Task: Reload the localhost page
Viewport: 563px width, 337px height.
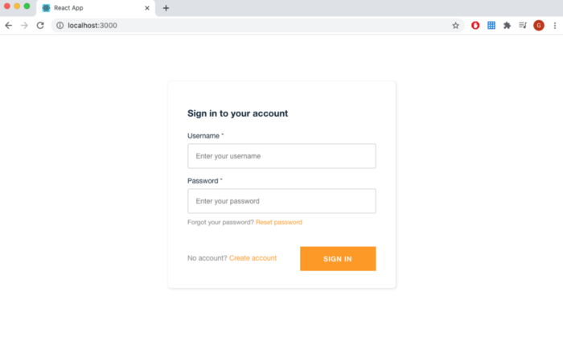Action: 40,26
